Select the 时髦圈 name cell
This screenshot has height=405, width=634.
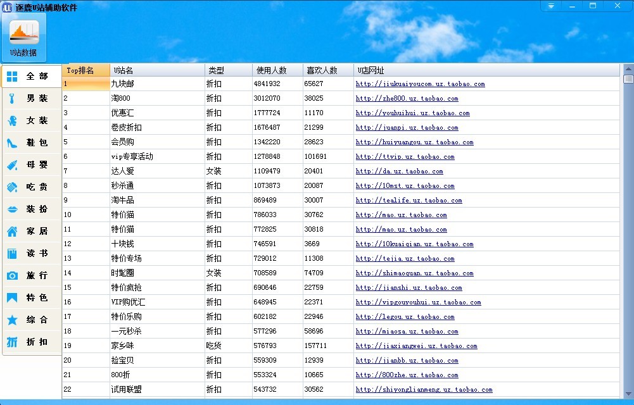(157, 273)
